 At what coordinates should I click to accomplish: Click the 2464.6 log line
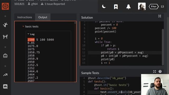tap(33, 72)
